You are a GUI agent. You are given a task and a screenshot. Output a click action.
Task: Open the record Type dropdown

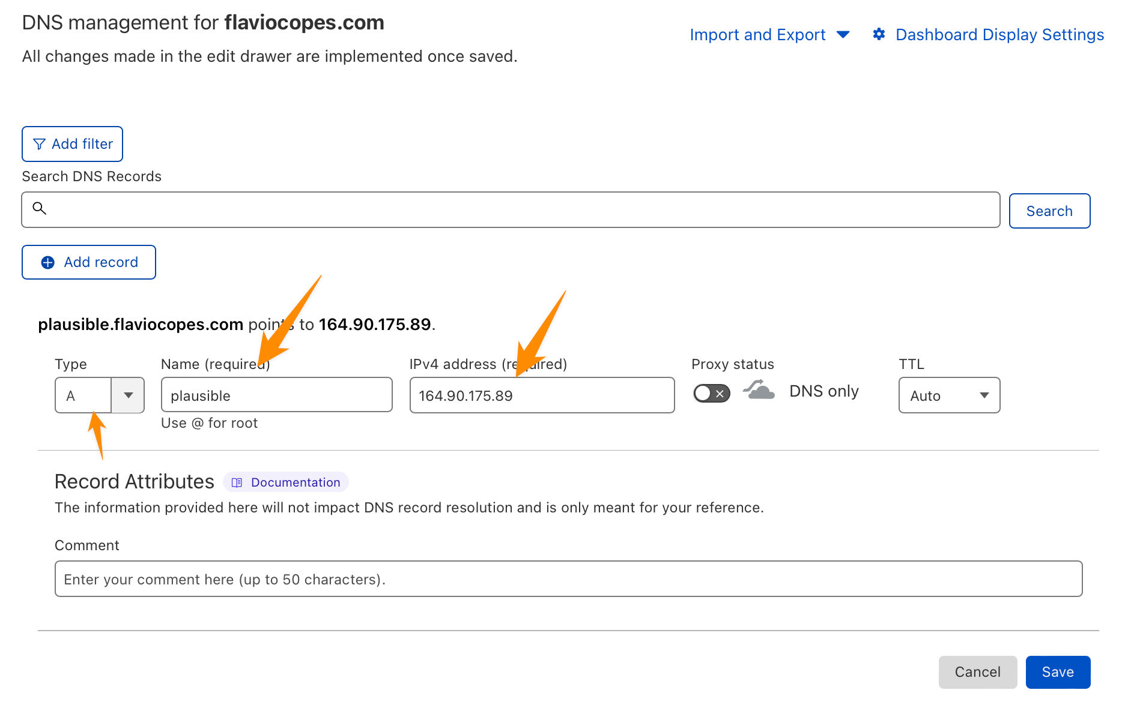128,395
